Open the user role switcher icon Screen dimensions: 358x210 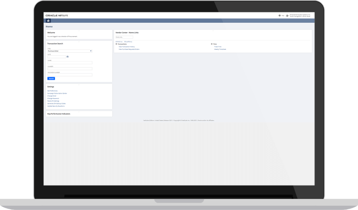tap(287, 15)
